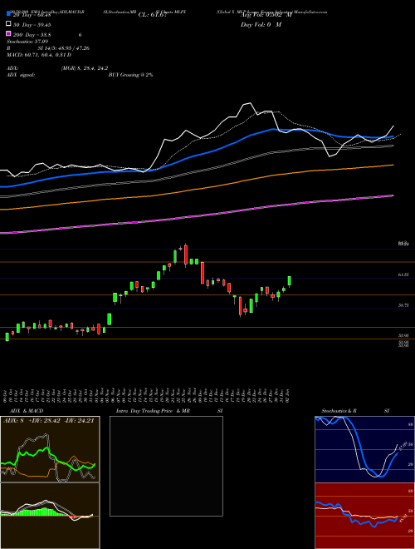Click the 58.75 price axis label

click(403, 305)
